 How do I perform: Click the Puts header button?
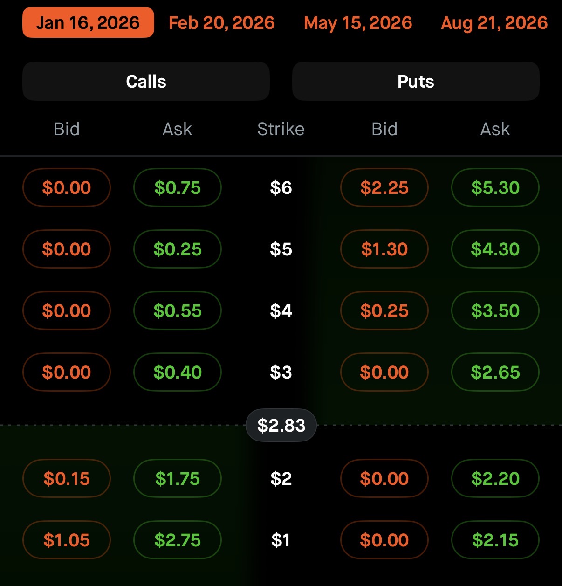[416, 81]
